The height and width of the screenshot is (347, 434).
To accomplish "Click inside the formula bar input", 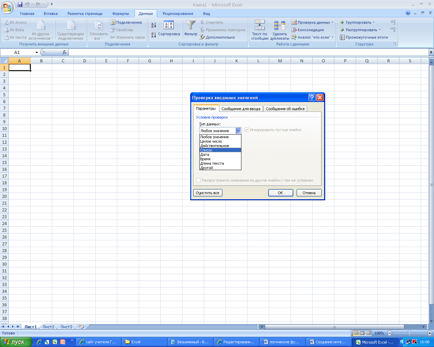I will pyautogui.click(x=249, y=52).
